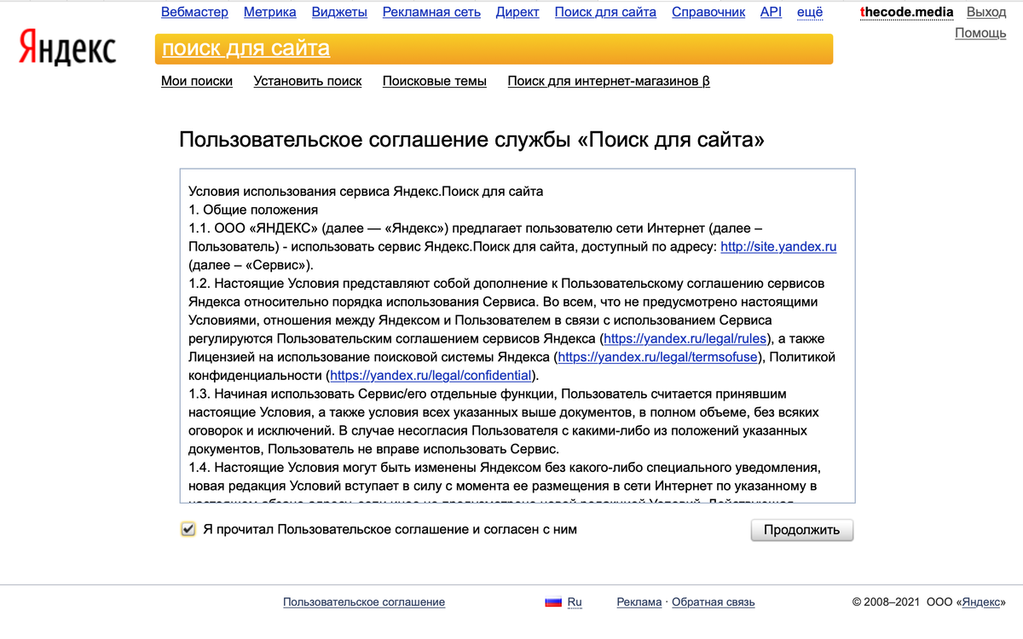
Task: Open the yandex.ru/legal/rules link
Action: click(x=685, y=338)
